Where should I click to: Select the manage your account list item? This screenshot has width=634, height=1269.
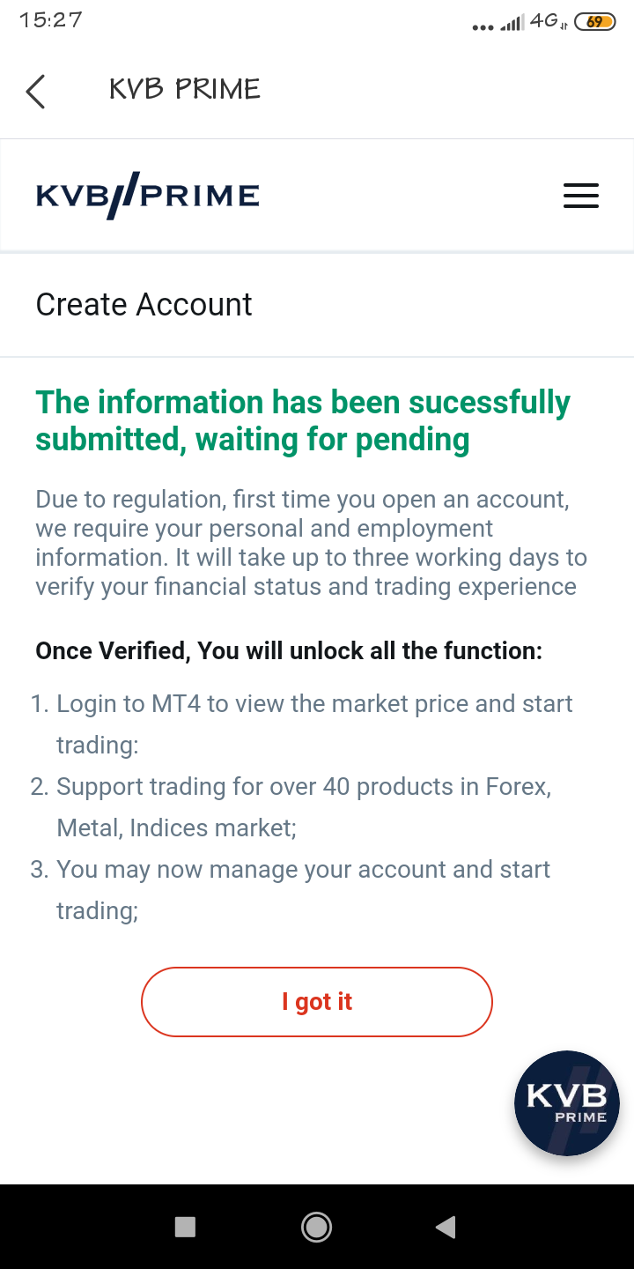(x=291, y=890)
